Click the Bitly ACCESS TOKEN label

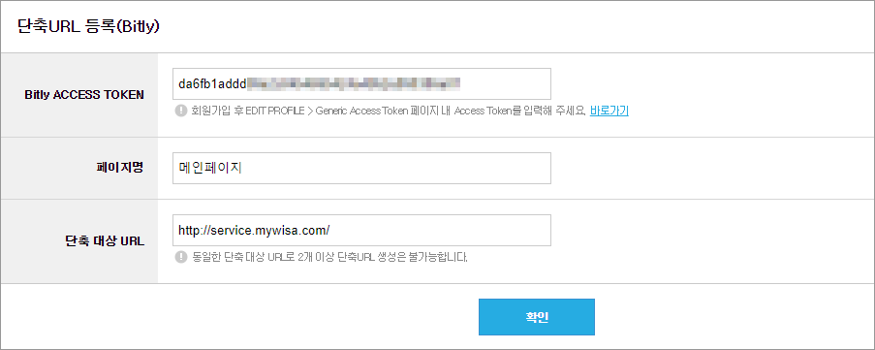click(84, 95)
